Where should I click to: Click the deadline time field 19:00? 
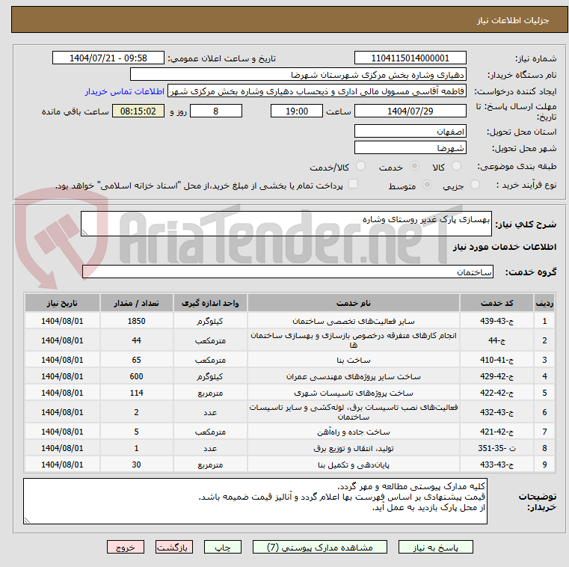(x=297, y=111)
